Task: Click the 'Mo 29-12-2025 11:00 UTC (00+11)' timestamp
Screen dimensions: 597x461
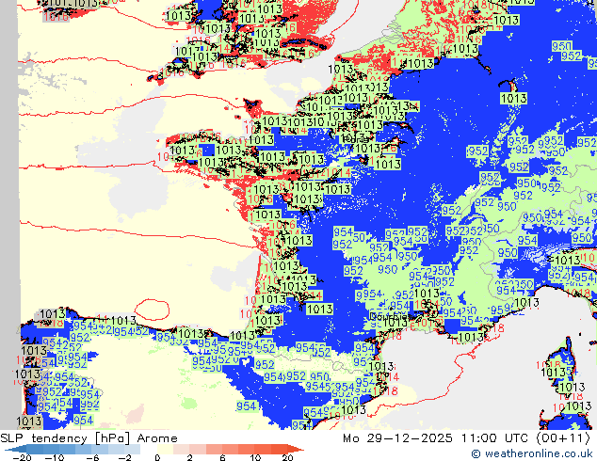Action: tap(467, 438)
